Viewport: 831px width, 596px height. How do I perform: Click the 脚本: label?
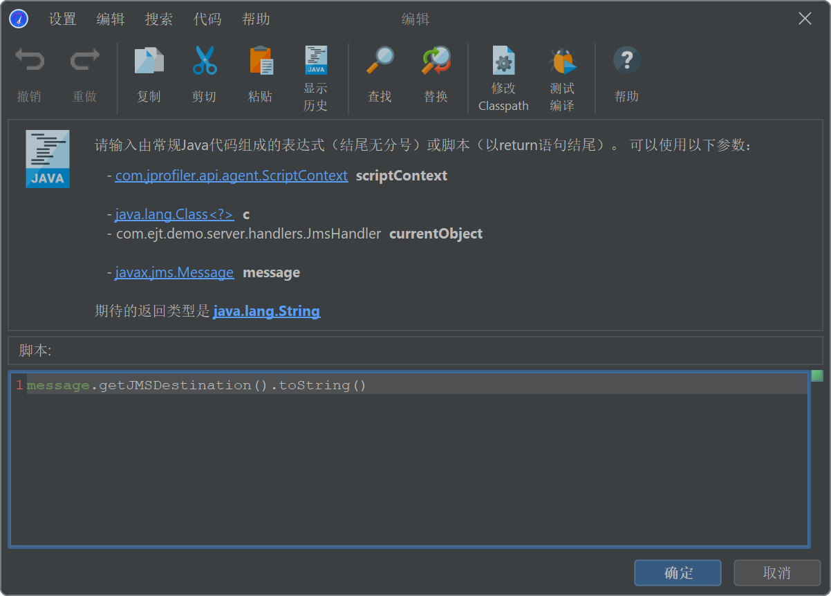point(35,351)
